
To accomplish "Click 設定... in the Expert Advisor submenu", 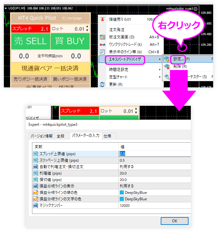I will tap(179, 59).
